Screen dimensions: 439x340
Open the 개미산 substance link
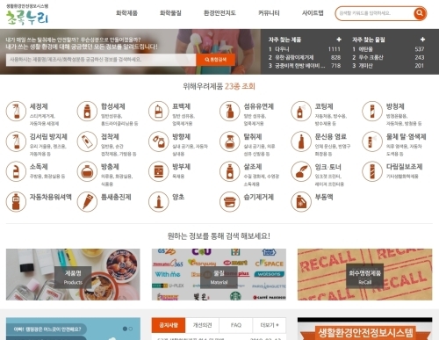click(366, 66)
